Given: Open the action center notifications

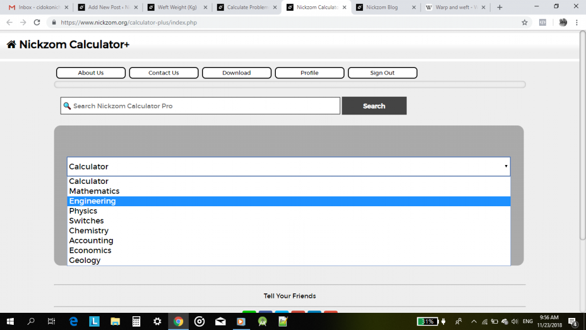Looking at the screenshot, I should pos(572,322).
